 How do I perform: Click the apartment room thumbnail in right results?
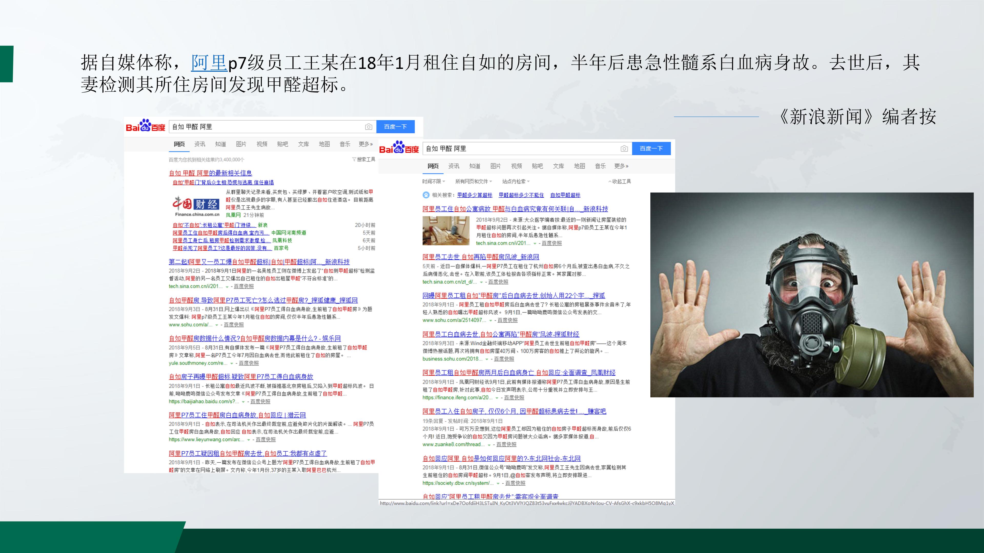point(446,230)
